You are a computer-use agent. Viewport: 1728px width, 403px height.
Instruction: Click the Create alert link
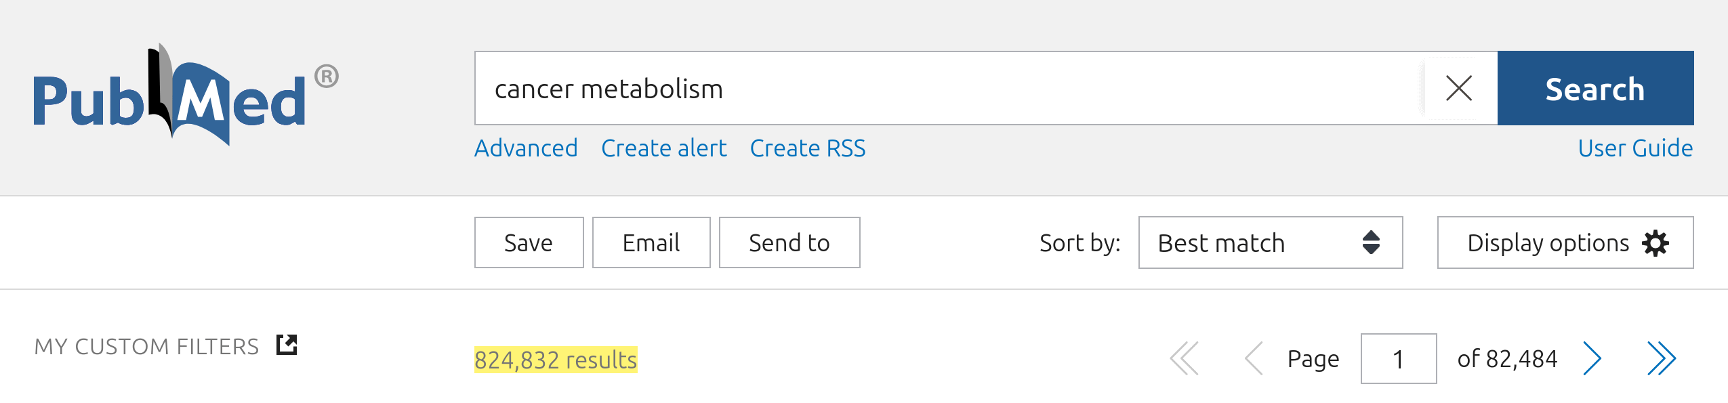pos(663,148)
